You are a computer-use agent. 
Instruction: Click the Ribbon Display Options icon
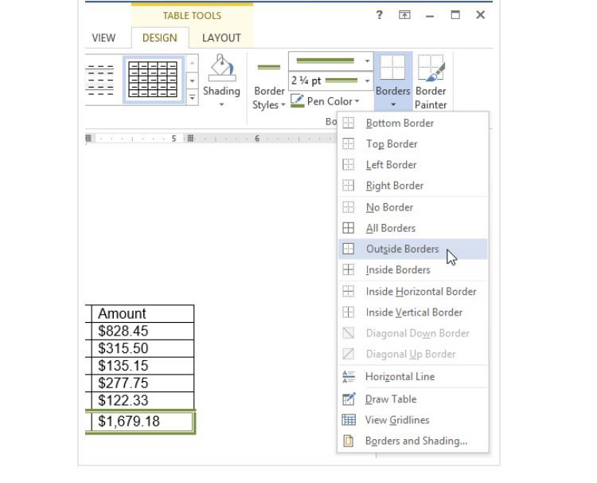tap(404, 15)
